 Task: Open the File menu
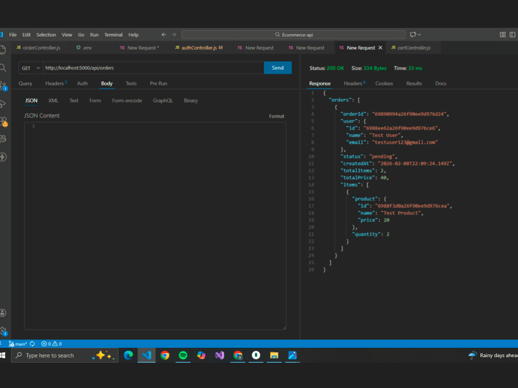coord(13,35)
